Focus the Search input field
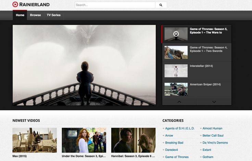The image size is (252, 161). [115, 5]
